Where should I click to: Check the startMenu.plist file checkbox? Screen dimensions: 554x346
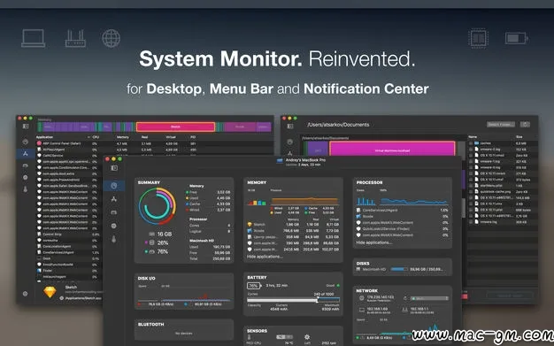point(471,186)
